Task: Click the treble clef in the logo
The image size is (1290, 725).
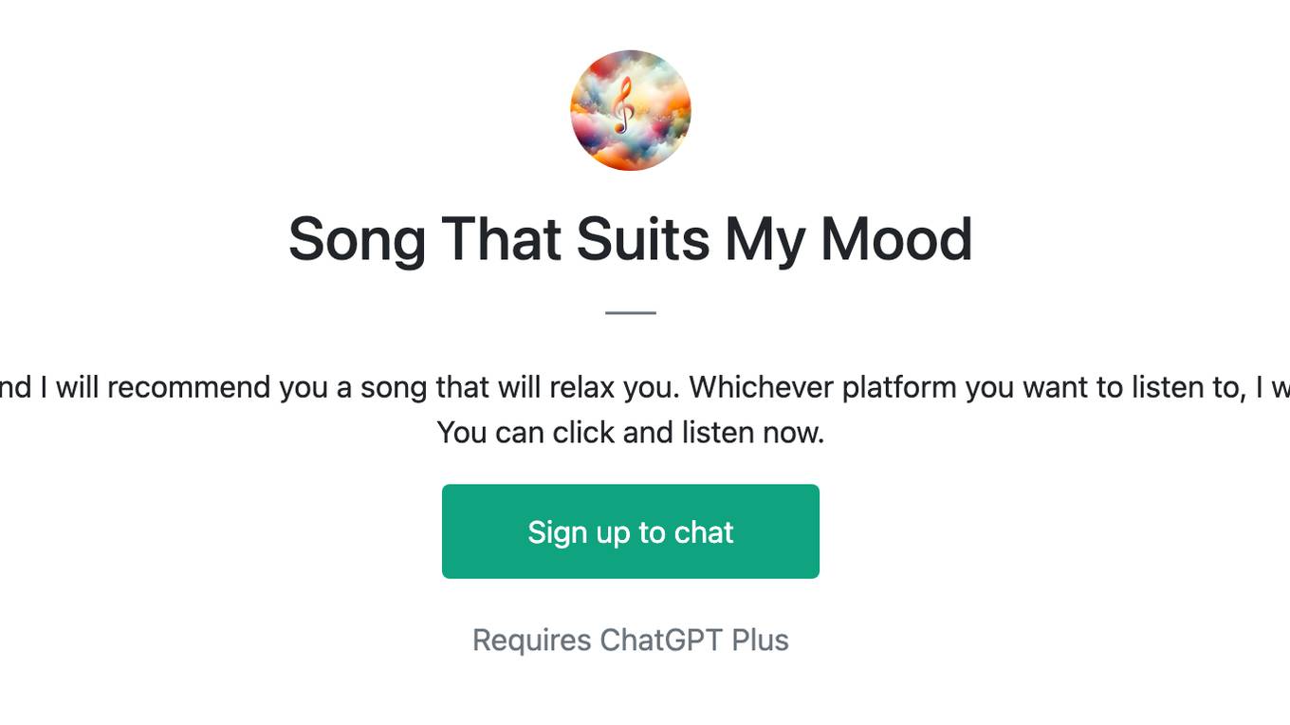Action: click(622, 105)
